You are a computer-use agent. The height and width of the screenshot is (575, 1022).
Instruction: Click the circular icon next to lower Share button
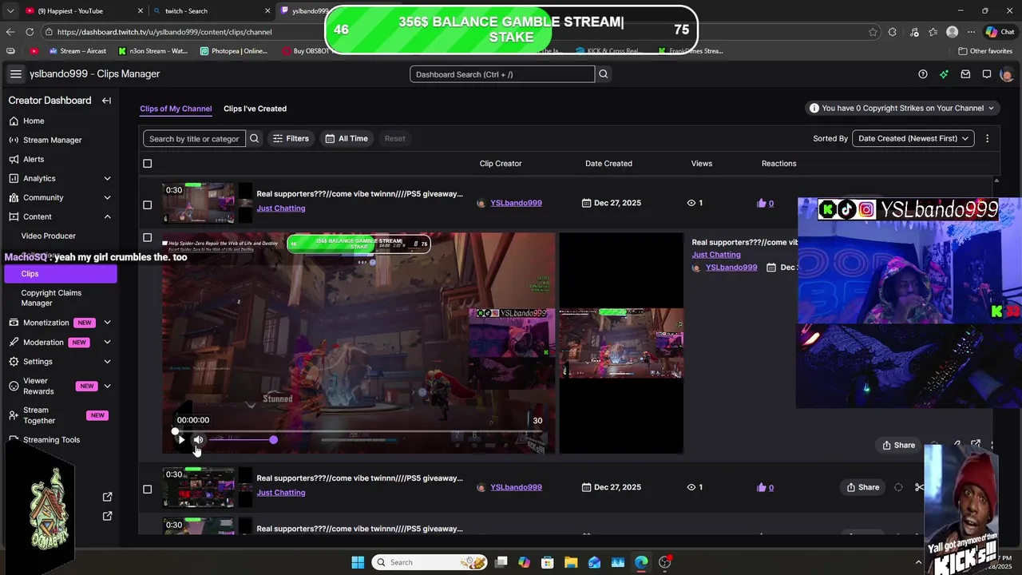898,487
